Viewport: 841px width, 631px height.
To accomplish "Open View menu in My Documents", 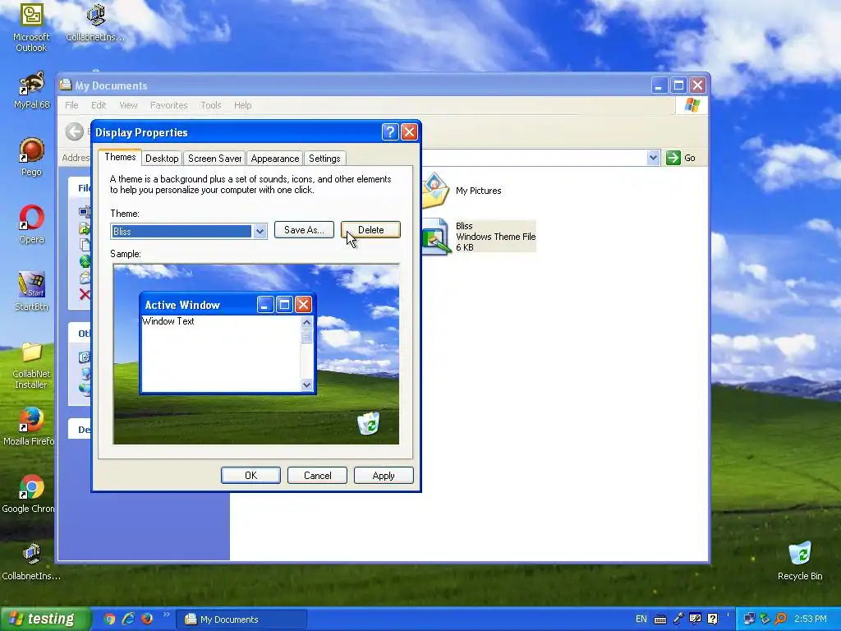I will (128, 105).
